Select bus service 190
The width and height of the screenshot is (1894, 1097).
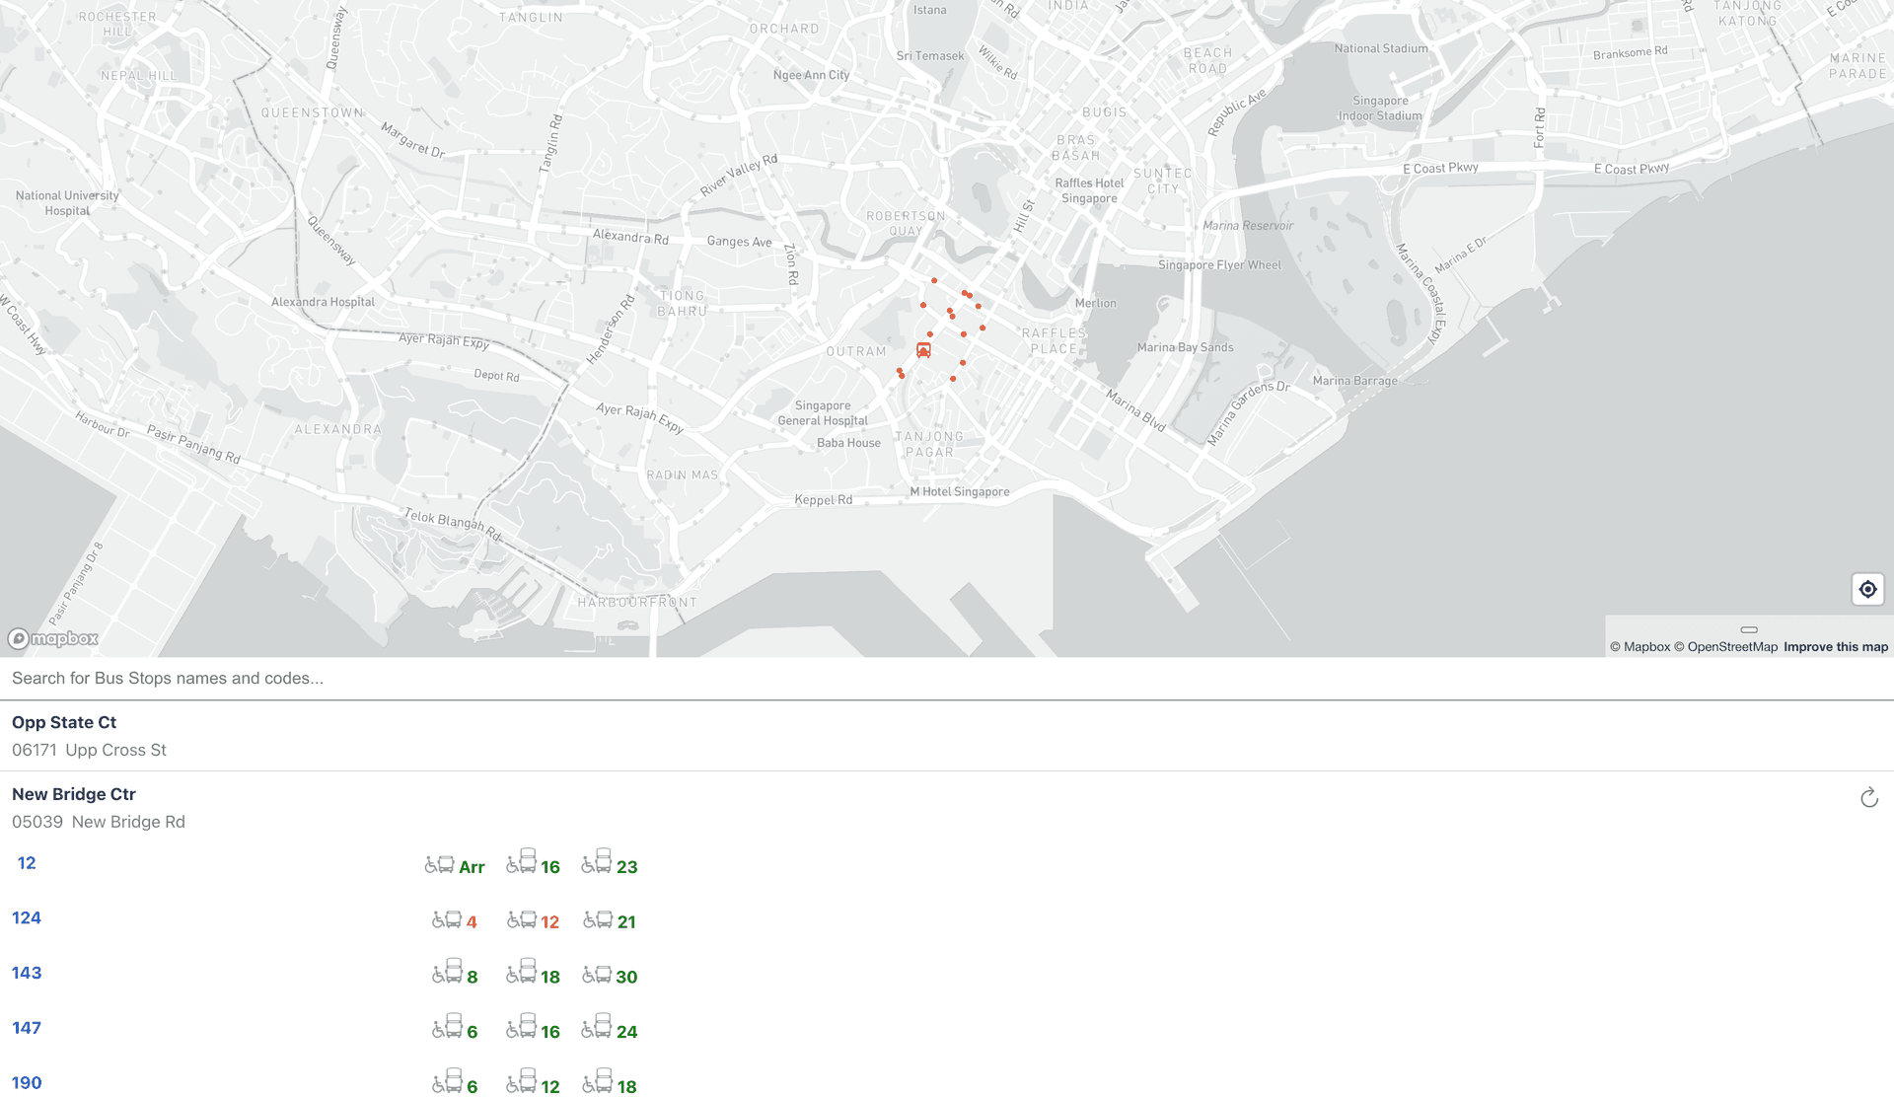tap(27, 1082)
